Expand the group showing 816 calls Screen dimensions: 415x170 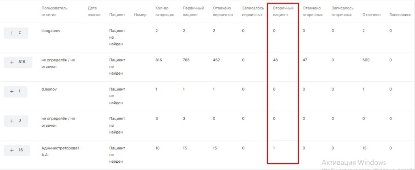coord(18,62)
